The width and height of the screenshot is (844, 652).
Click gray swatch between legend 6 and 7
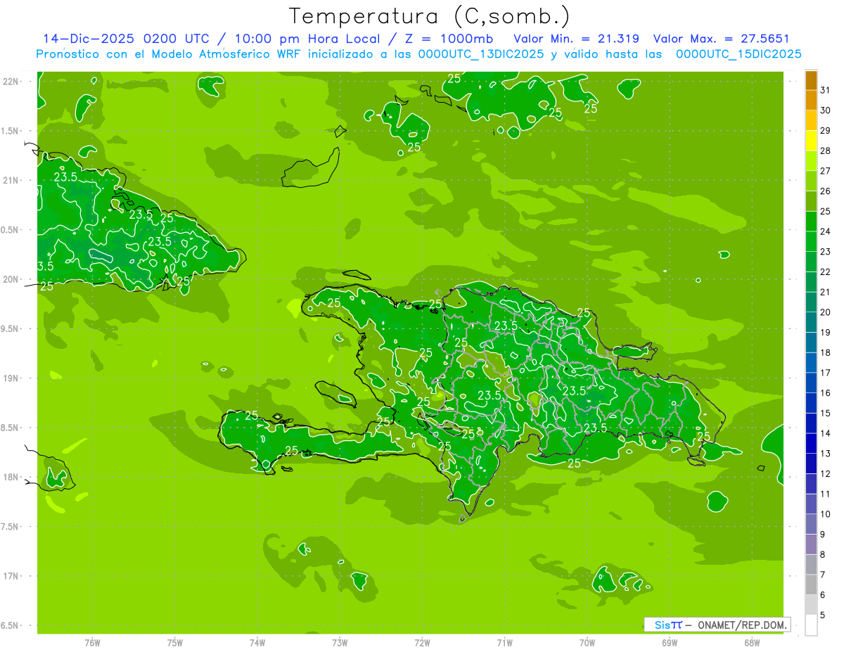pos(811,585)
